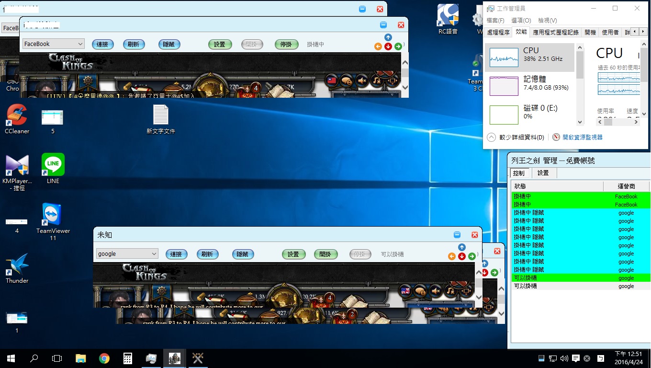Switch to 開機 tab
This screenshot has width=651, height=368.
click(590, 32)
